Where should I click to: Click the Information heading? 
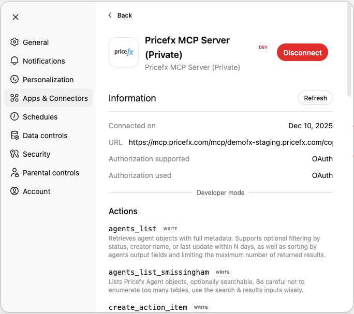coord(132,98)
